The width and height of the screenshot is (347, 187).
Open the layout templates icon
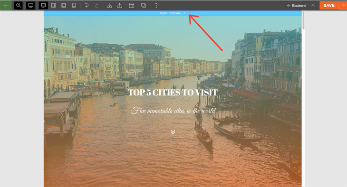(x=132, y=5)
